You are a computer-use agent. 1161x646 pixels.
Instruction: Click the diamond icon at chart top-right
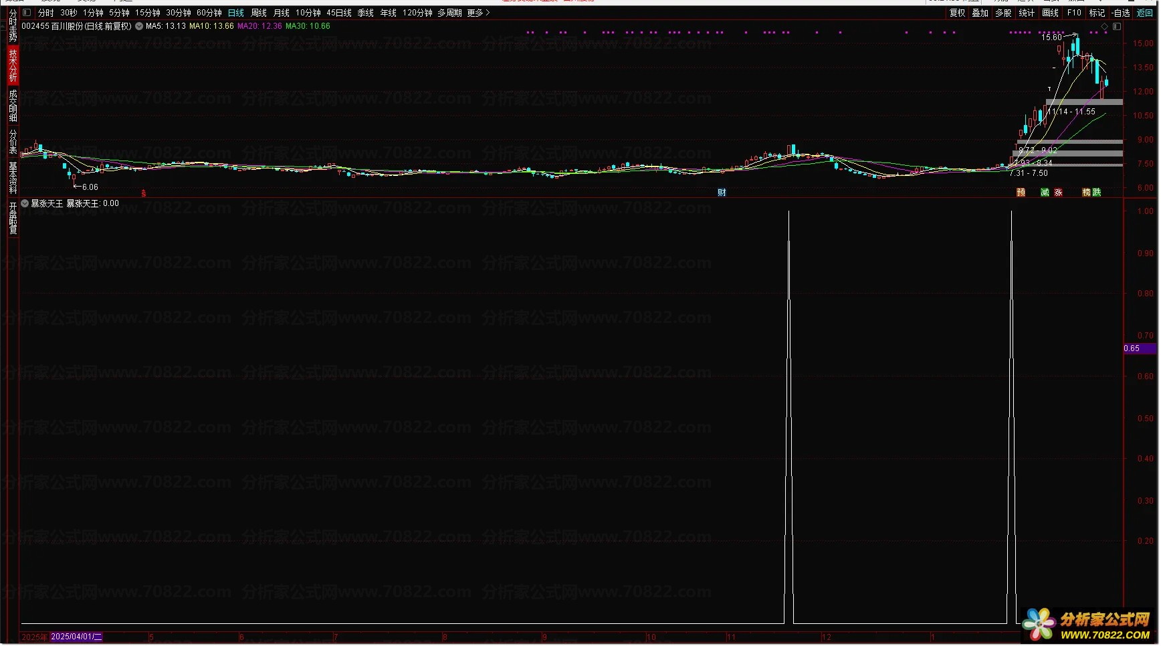pyautogui.click(x=1104, y=27)
